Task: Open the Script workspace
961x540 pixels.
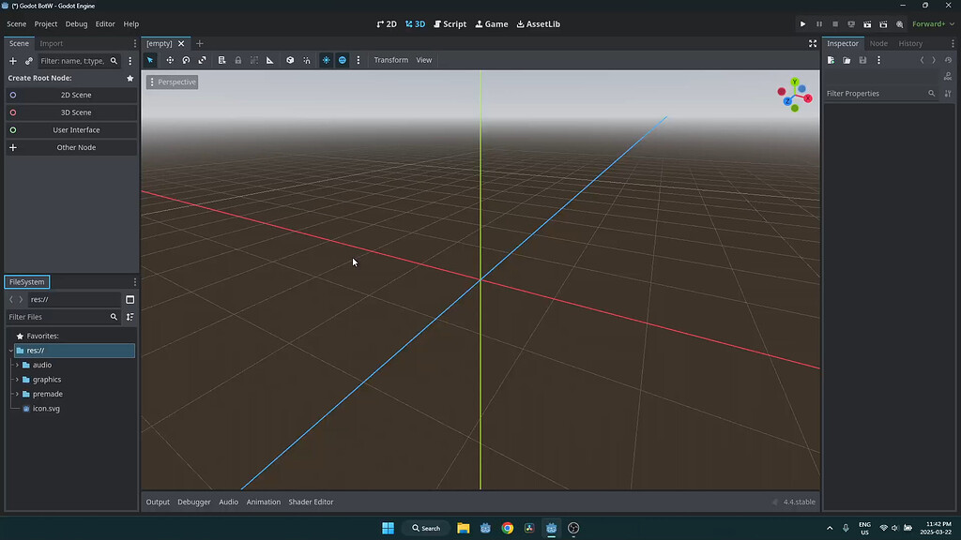Action: [x=450, y=23]
